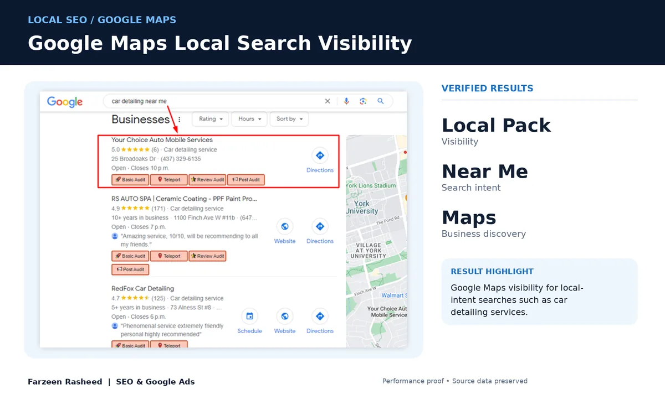Click the Walmart label on the map
This screenshot has width=665, height=415.
(394, 295)
